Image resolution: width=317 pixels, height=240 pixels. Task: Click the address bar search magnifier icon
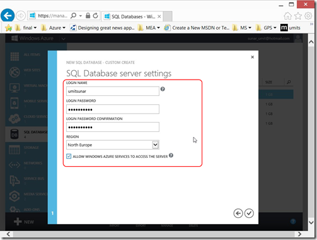point(73,16)
